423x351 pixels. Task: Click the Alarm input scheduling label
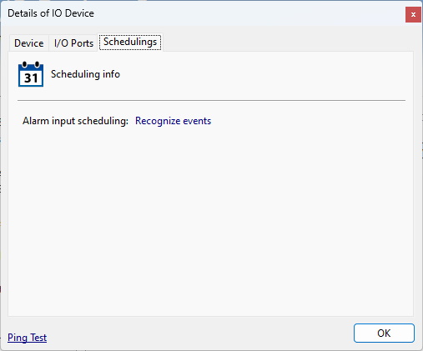75,121
